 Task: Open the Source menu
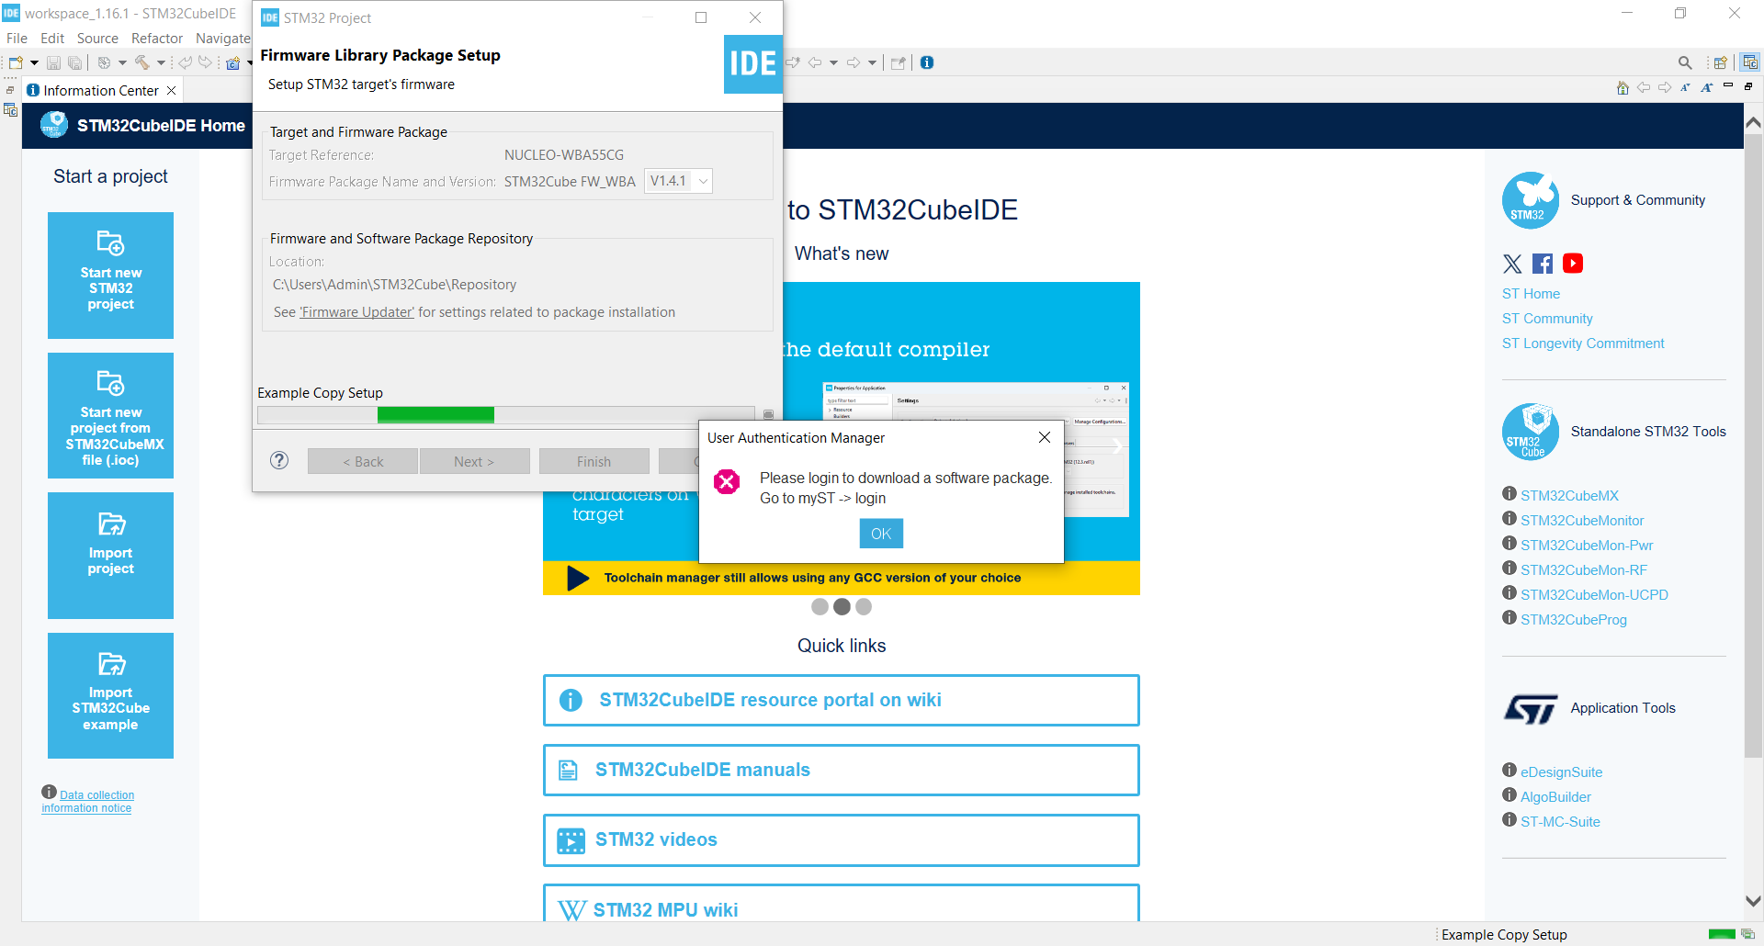[x=96, y=38]
